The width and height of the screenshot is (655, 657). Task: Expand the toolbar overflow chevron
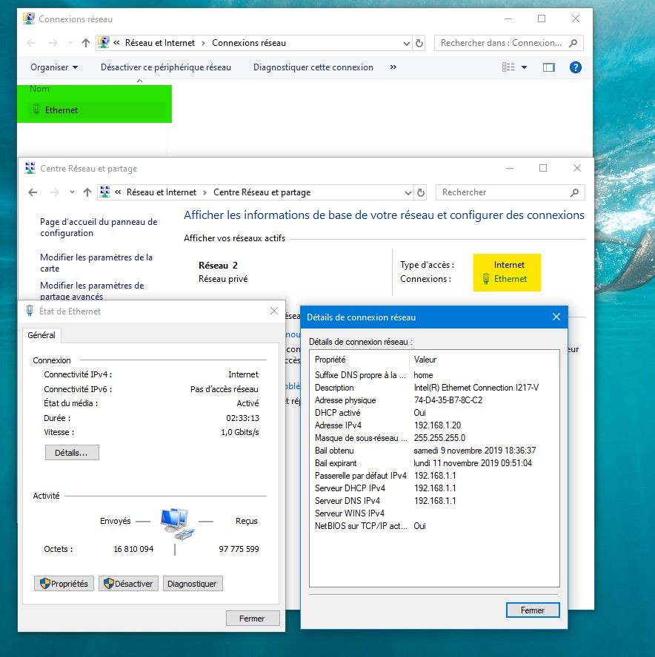pos(393,67)
